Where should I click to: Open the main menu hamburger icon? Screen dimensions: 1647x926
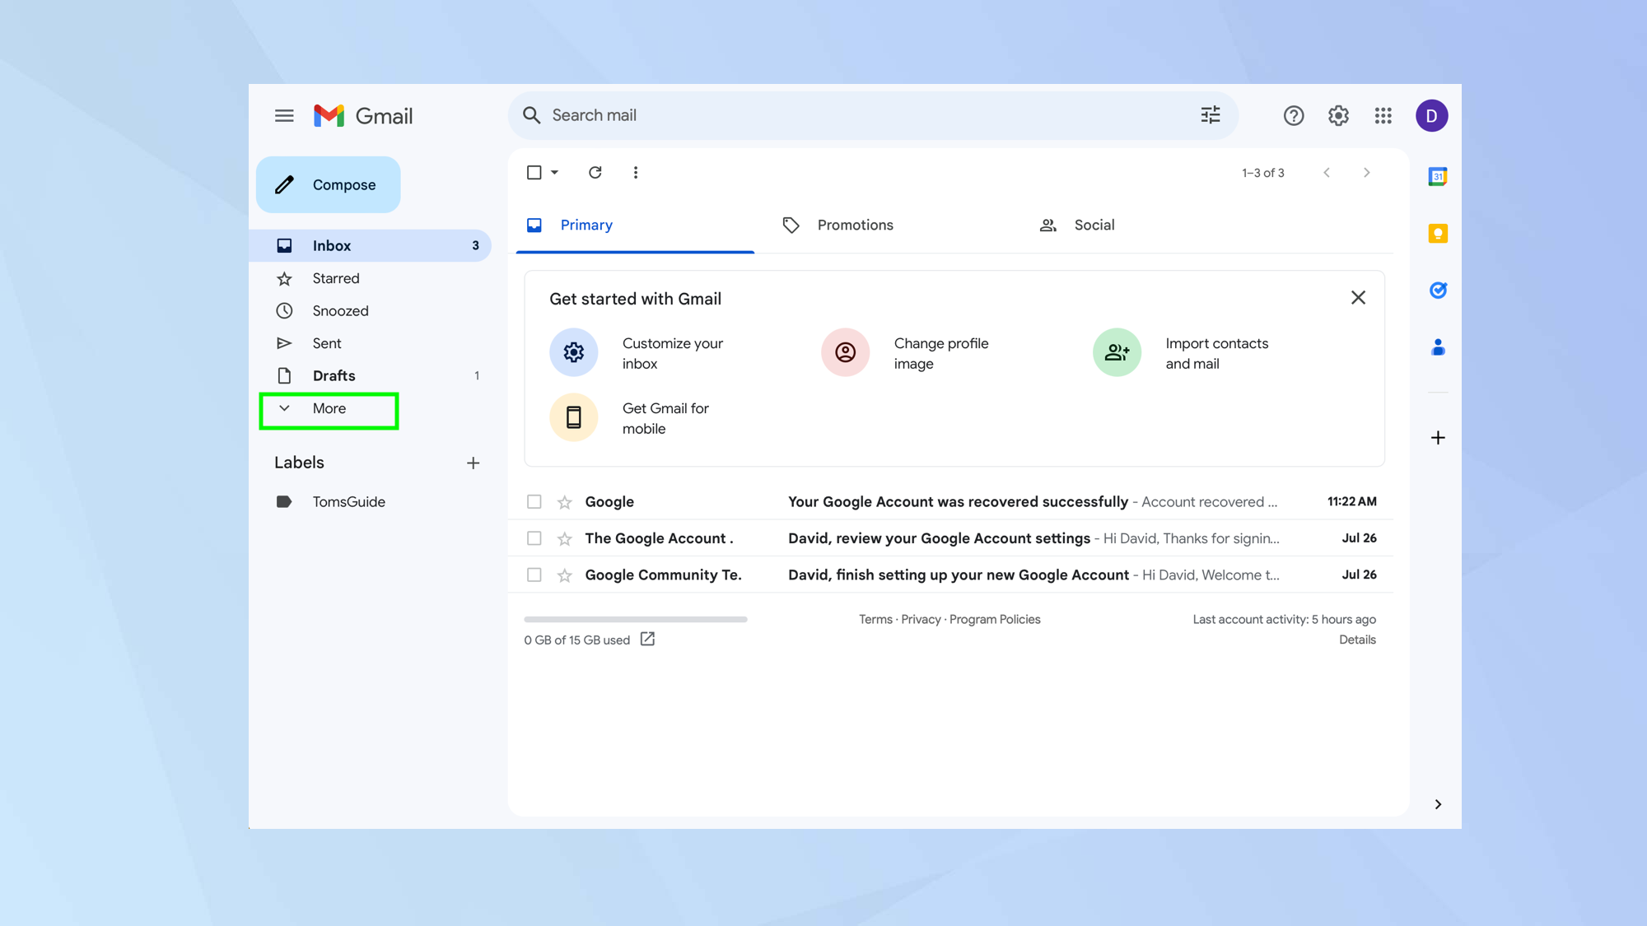click(284, 116)
